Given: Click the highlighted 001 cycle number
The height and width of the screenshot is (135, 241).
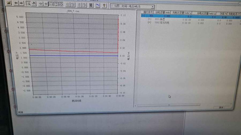Looking at the screenshot, I should 151,16.
